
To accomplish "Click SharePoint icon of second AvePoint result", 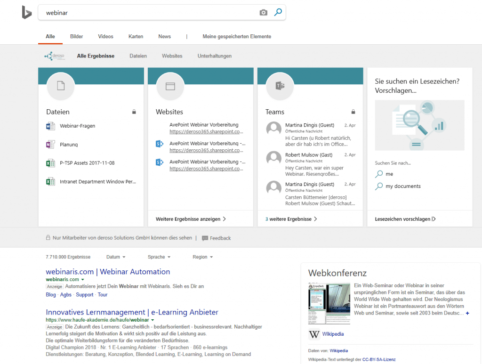I will tap(160, 144).
